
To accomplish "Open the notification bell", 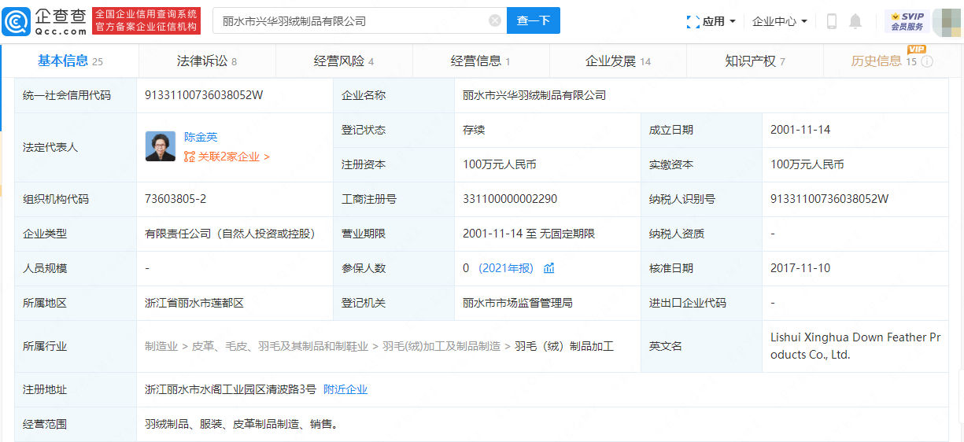I will click(855, 21).
